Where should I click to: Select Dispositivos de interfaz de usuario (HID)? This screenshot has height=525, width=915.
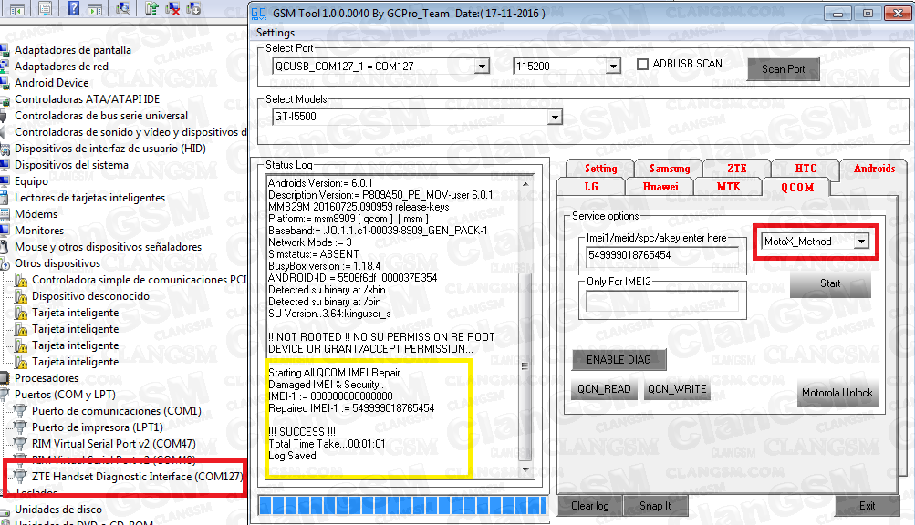109,149
